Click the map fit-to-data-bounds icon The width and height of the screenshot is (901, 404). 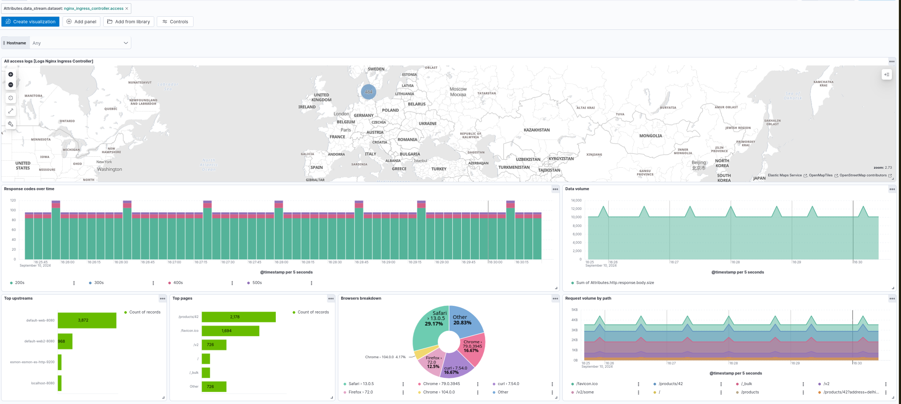coord(11,98)
